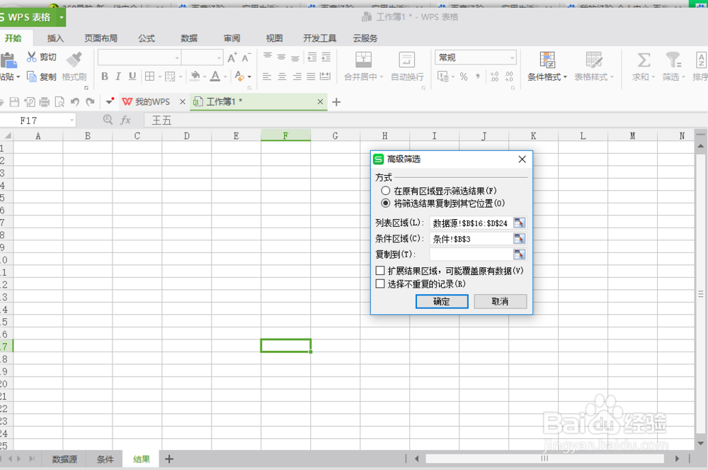This screenshot has width=708, height=470.
Task: Select the Format Painter brush
Action: coord(74,60)
